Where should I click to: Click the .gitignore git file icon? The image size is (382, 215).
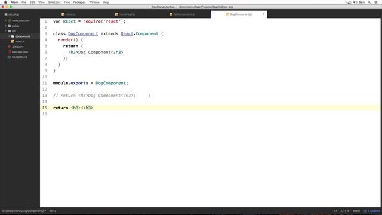coord(10,47)
